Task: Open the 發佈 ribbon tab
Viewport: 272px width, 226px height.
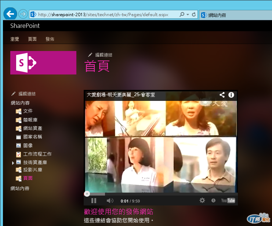Action: pyautogui.click(x=50, y=39)
